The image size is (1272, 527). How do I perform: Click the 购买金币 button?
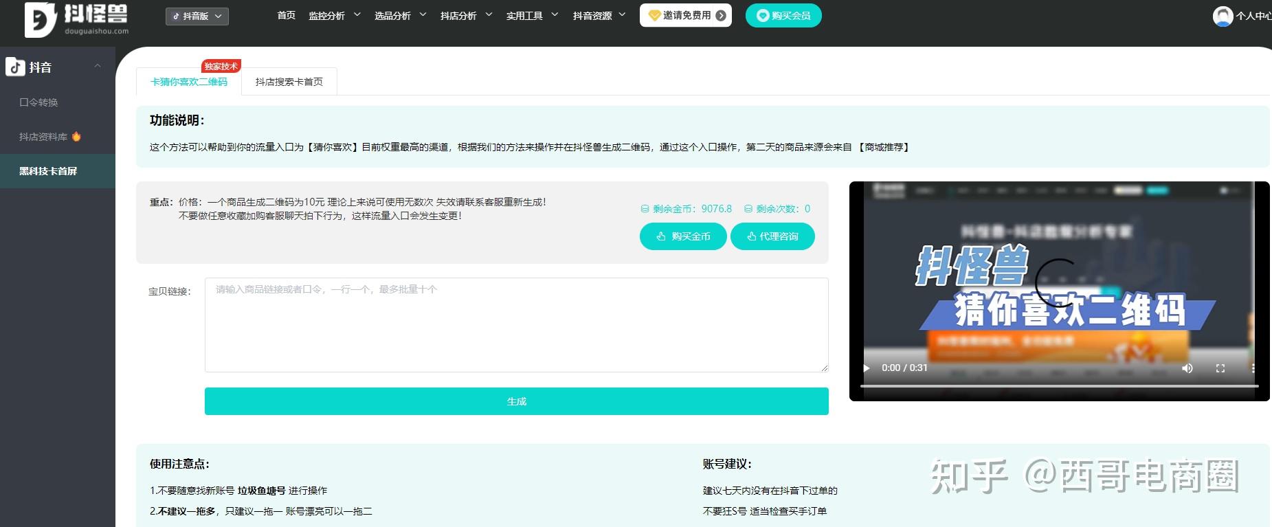683,236
